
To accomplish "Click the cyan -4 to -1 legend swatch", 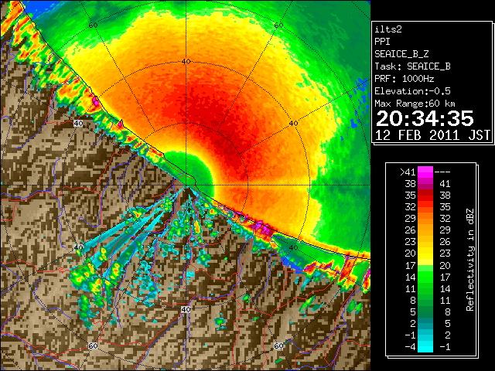I will (425, 346).
